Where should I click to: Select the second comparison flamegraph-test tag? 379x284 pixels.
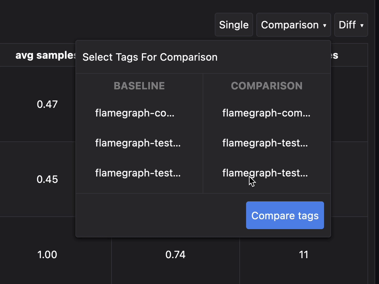[x=265, y=143]
